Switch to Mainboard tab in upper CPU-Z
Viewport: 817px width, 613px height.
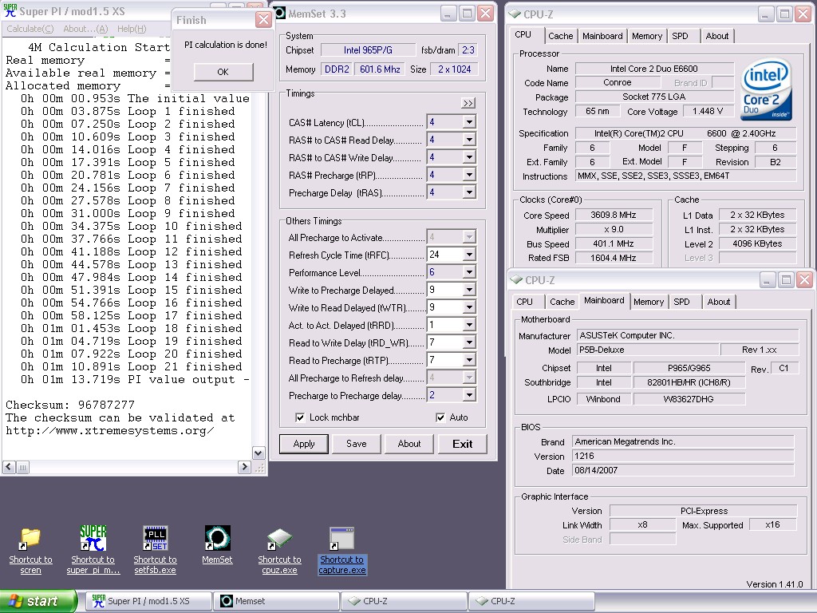pyautogui.click(x=602, y=36)
